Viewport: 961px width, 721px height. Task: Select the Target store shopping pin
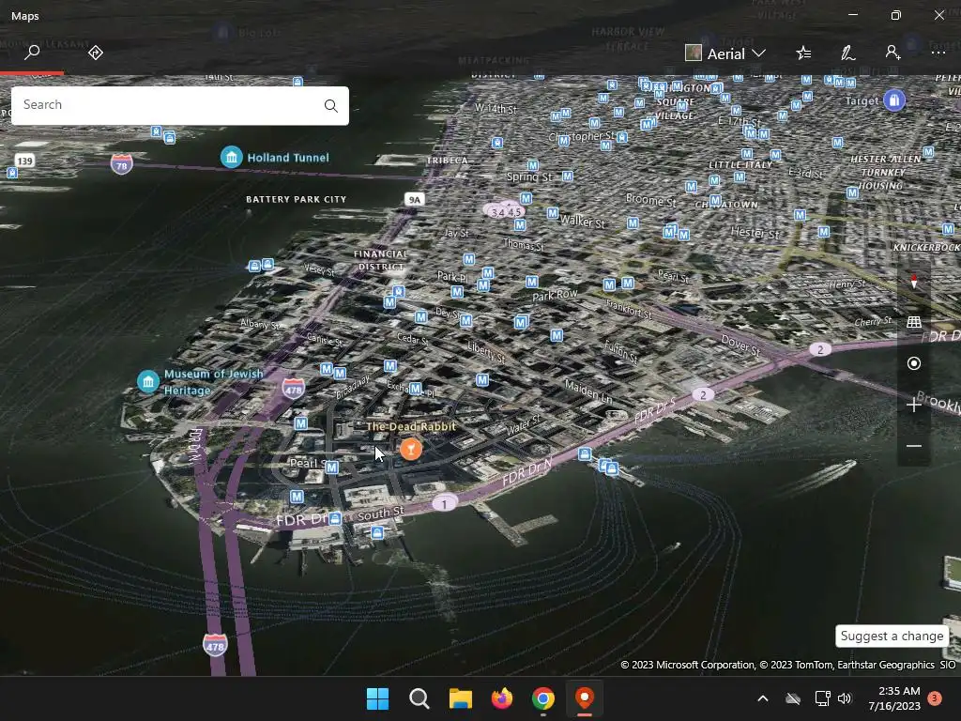894,100
